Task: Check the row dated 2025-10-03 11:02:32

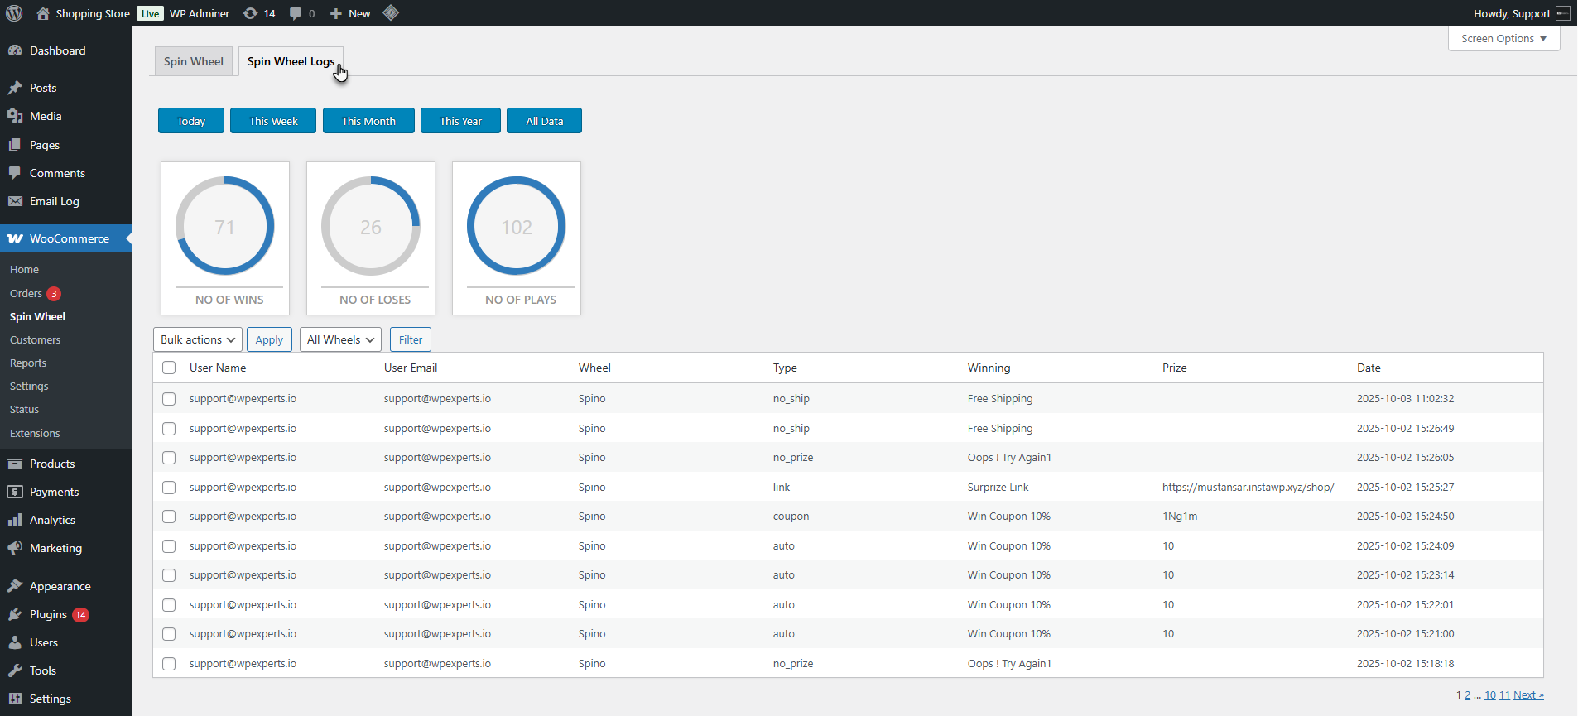Action: pos(169,399)
